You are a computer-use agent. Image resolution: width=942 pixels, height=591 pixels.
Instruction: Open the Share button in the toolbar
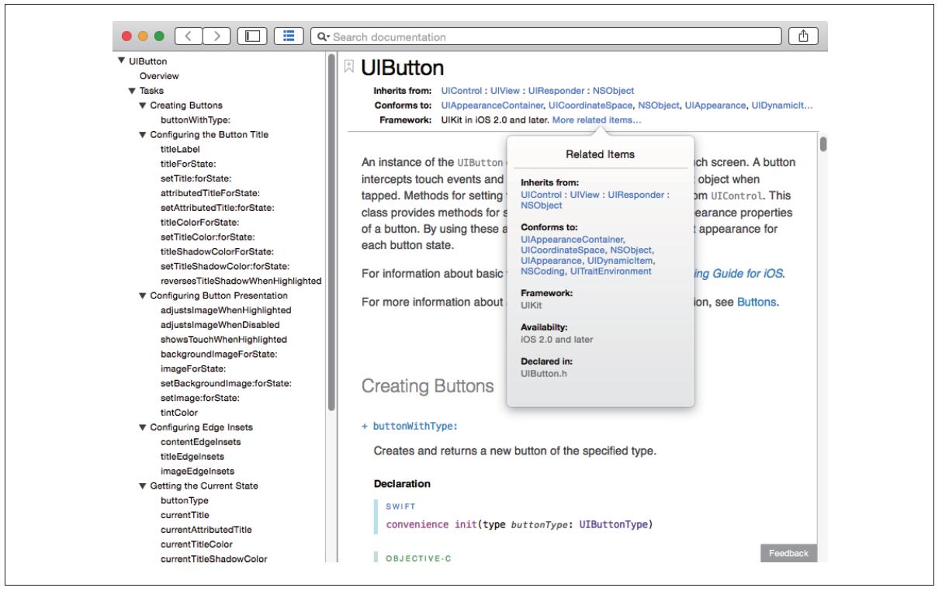(x=804, y=36)
